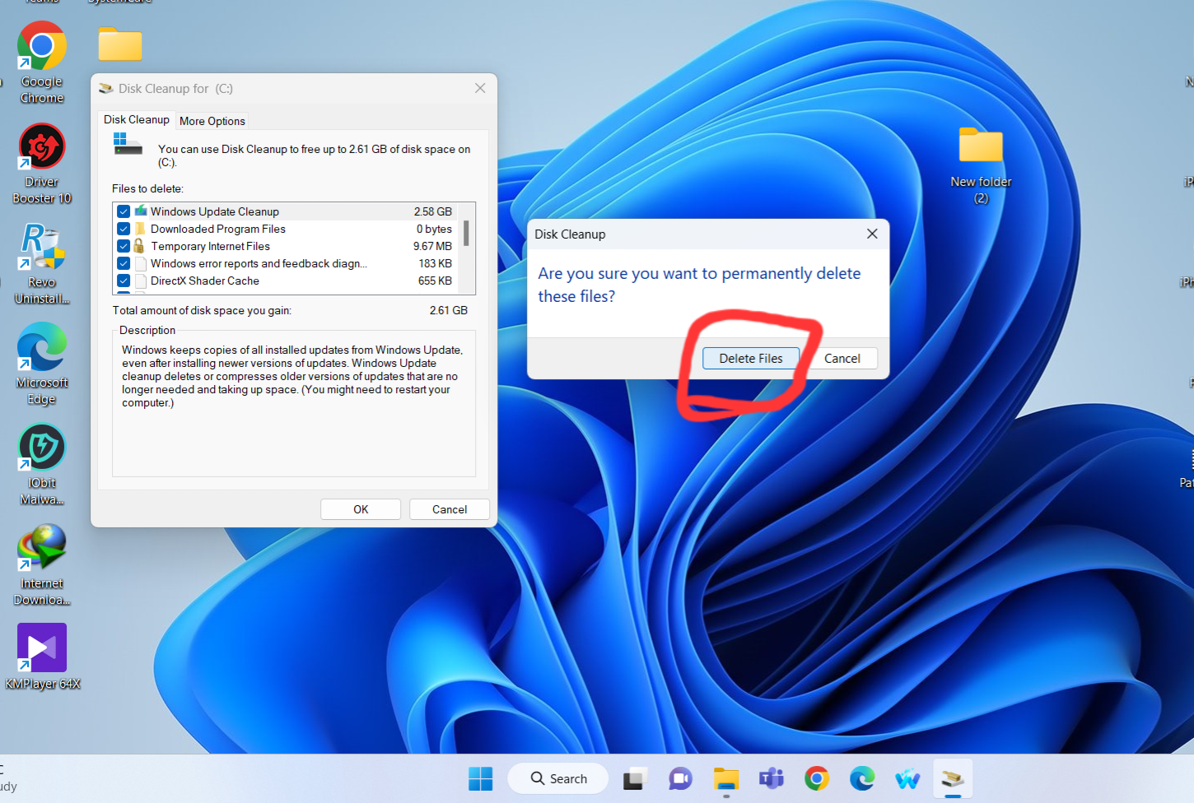Select KMPlayer 64X desktop icon

click(42, 648)
